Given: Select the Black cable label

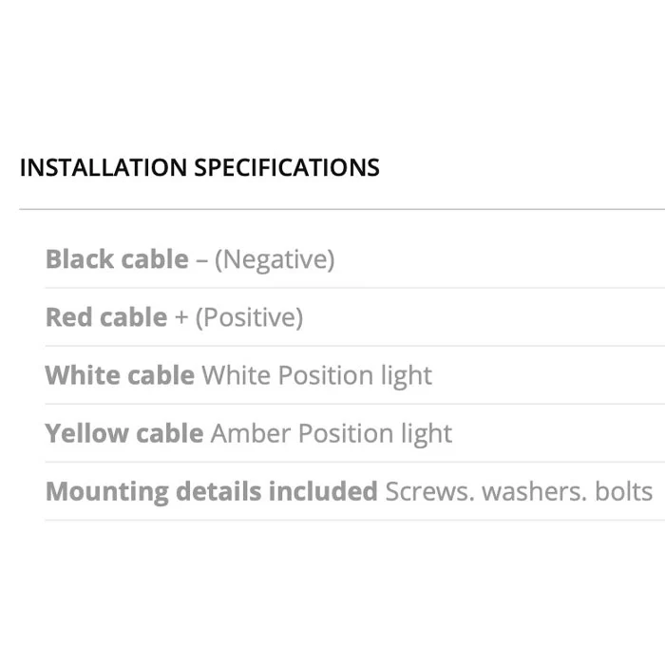Looking at the screenshot, I should (x=117, y=259).
